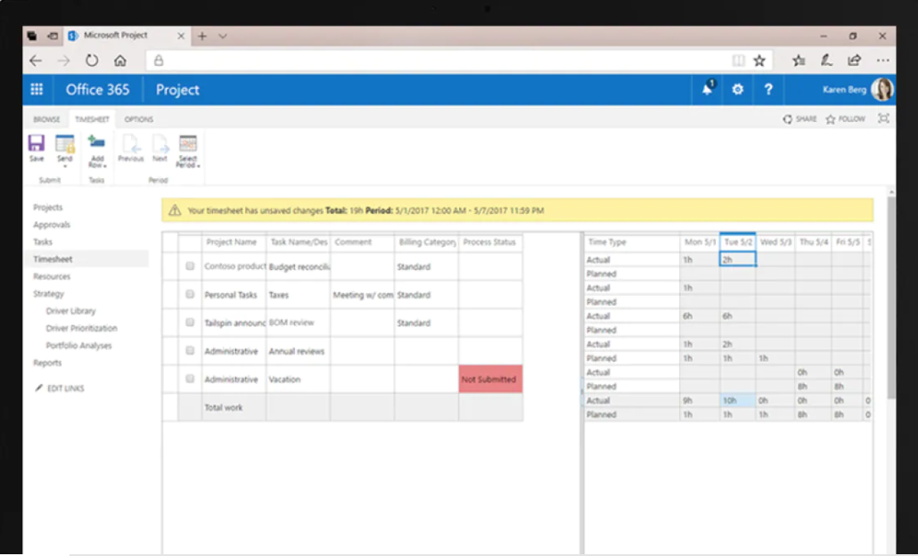Select the Timesheet ribbon tab
This screenshot has height=556, width=918.
click(92, 119)
